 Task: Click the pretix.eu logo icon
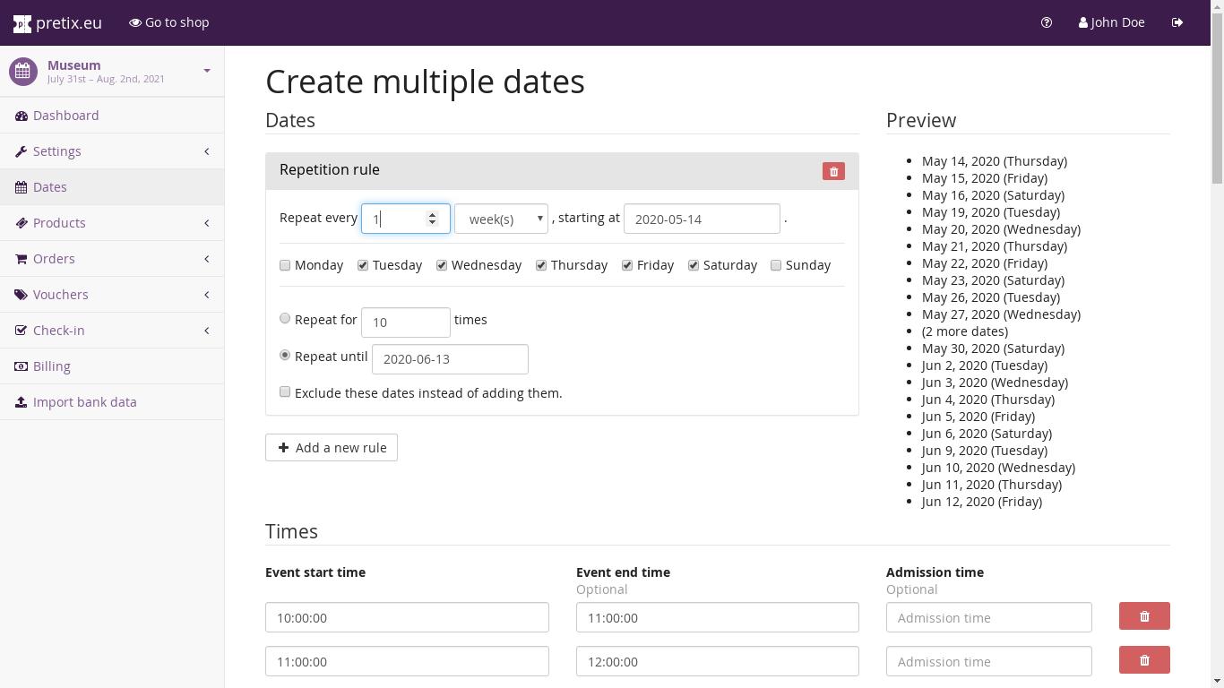22,23
